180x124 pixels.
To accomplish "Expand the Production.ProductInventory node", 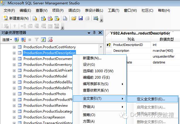I will click(x=14, y=65).
